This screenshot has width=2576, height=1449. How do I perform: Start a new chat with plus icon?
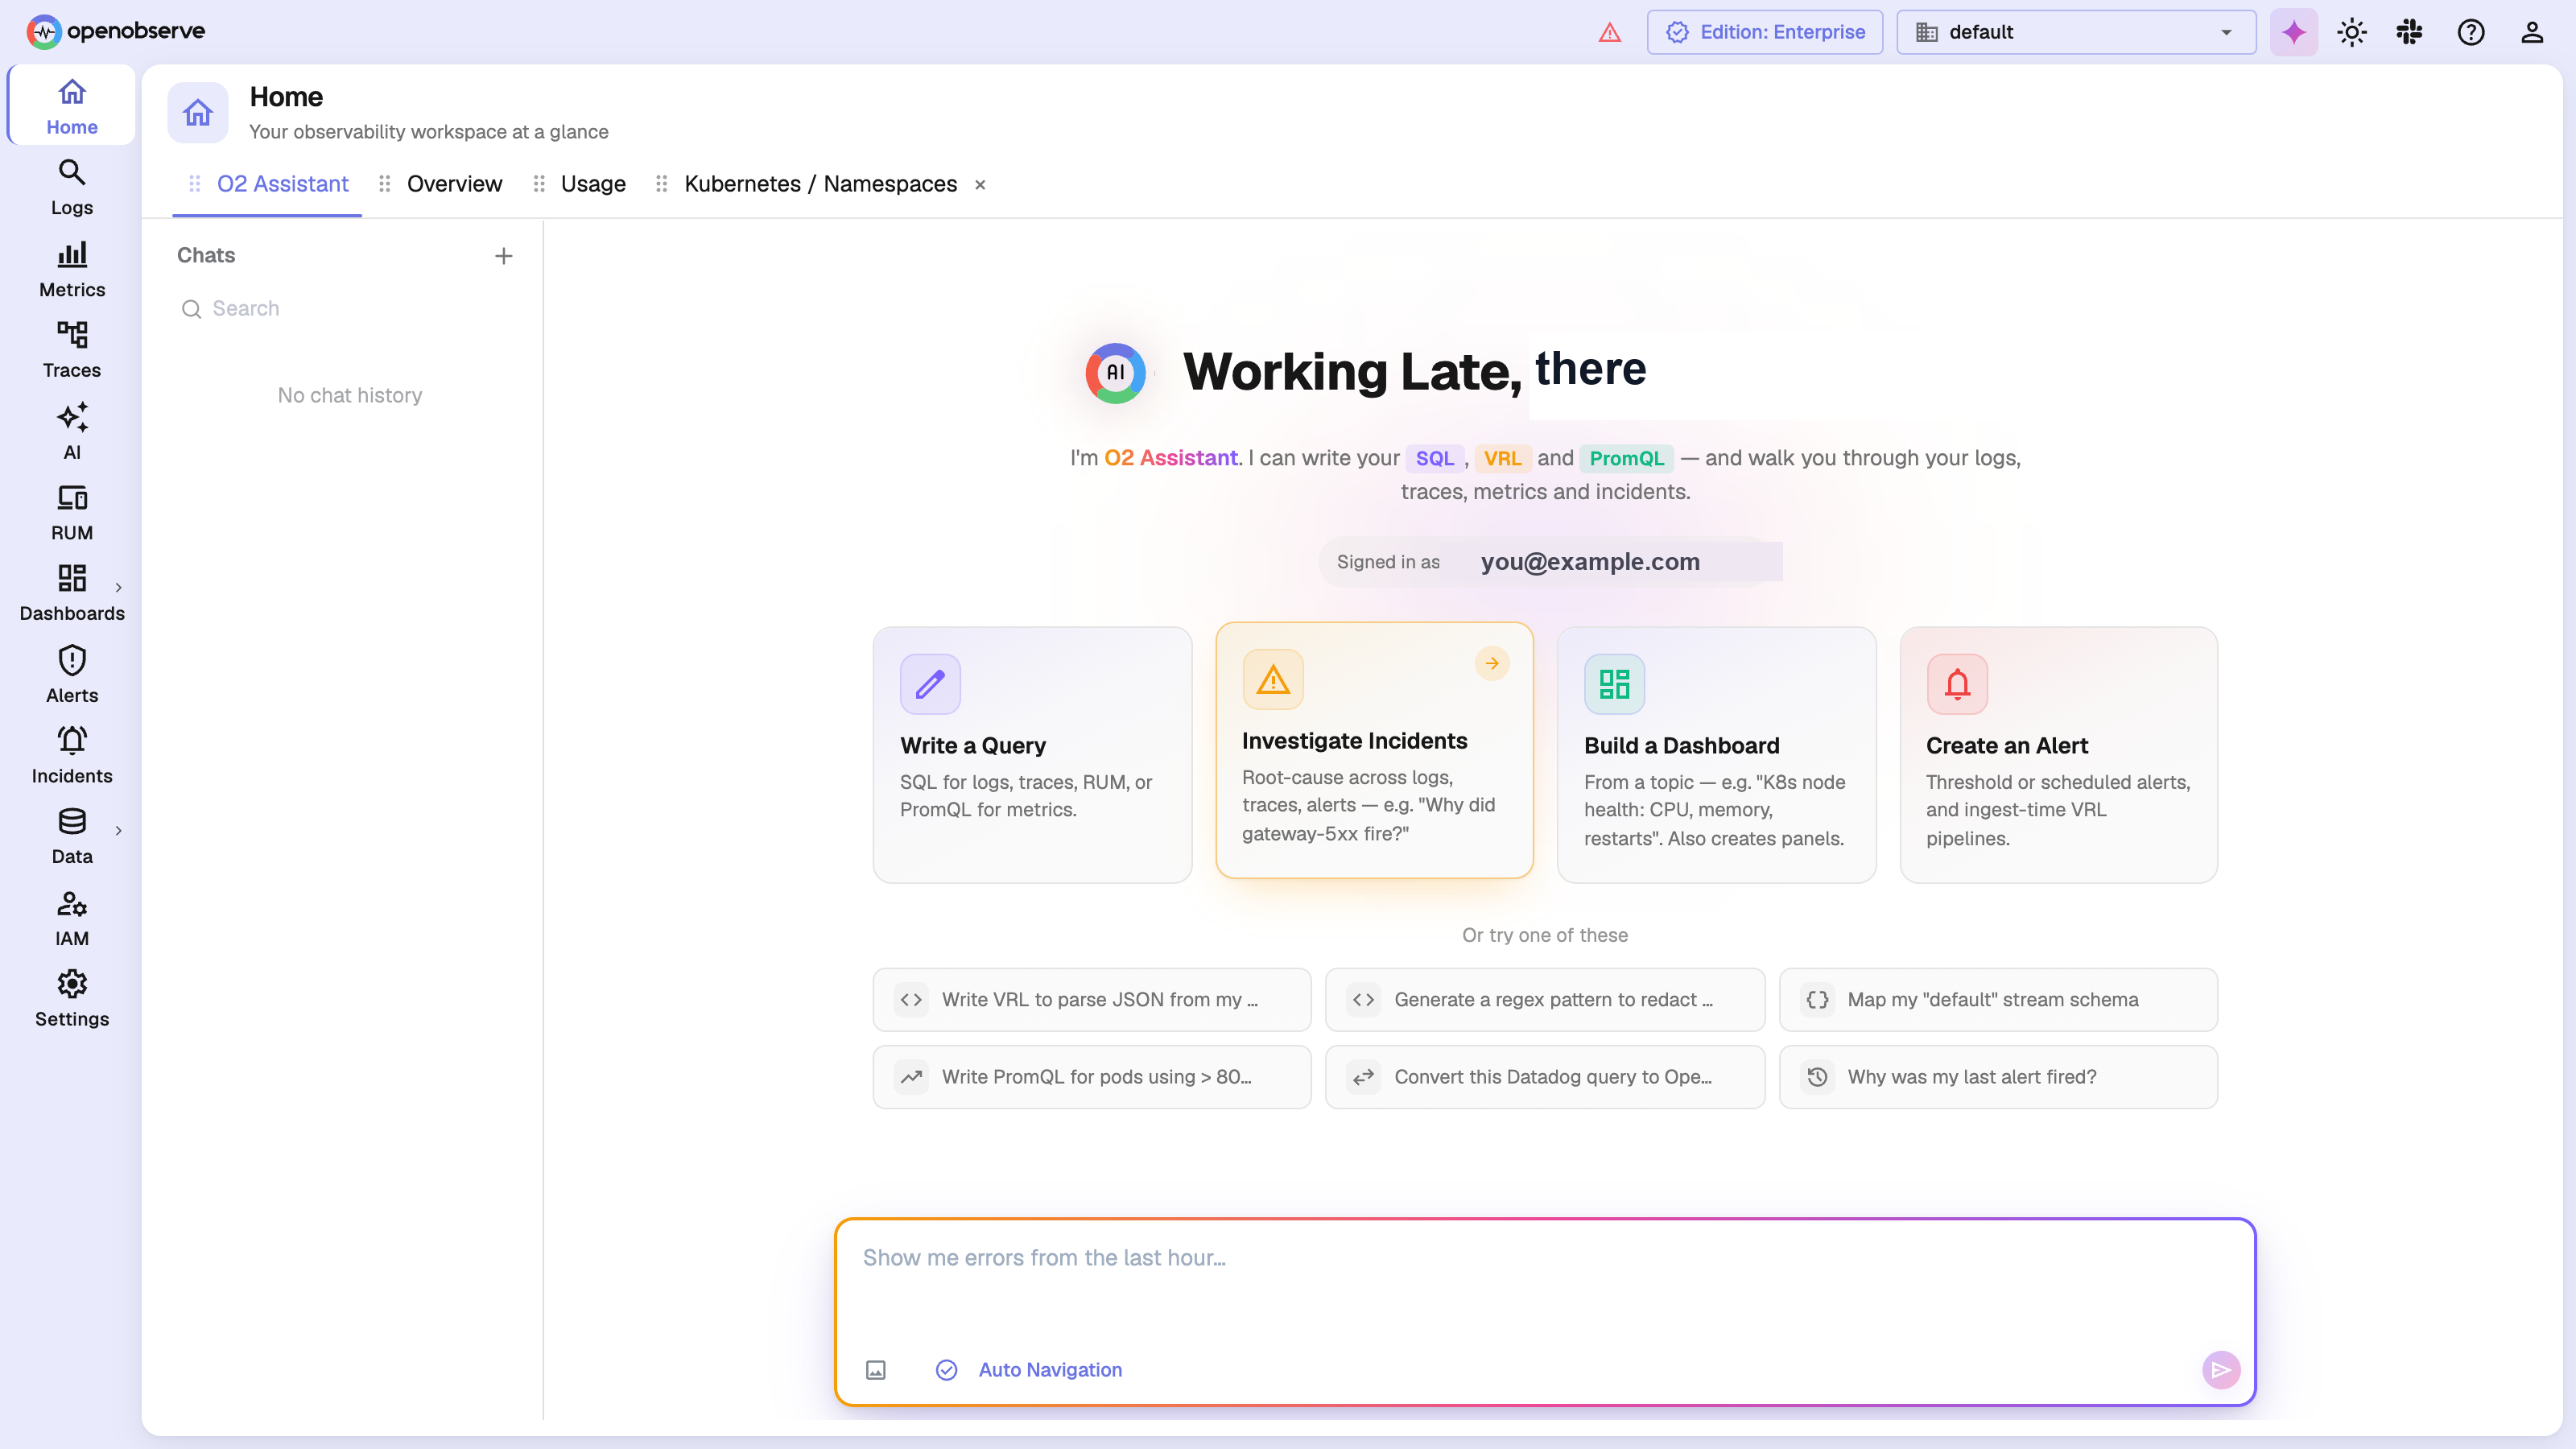tap(503, 256)
